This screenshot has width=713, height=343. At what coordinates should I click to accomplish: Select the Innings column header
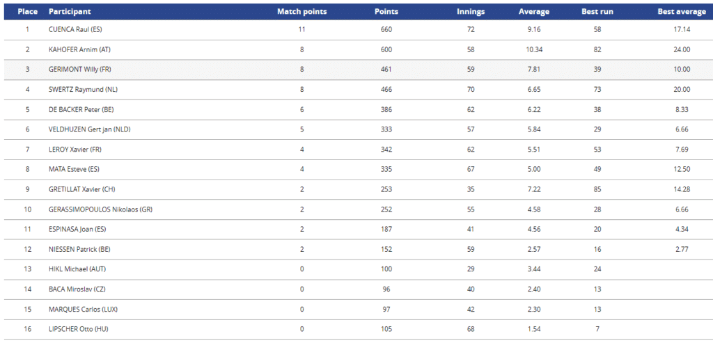(471, 12)
